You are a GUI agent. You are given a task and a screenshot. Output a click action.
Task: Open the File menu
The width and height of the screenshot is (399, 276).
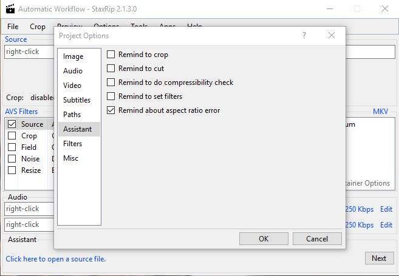point(13,27)
